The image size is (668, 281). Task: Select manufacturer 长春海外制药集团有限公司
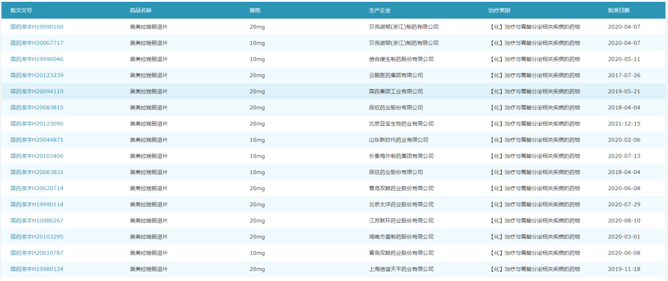coord(401,156)
